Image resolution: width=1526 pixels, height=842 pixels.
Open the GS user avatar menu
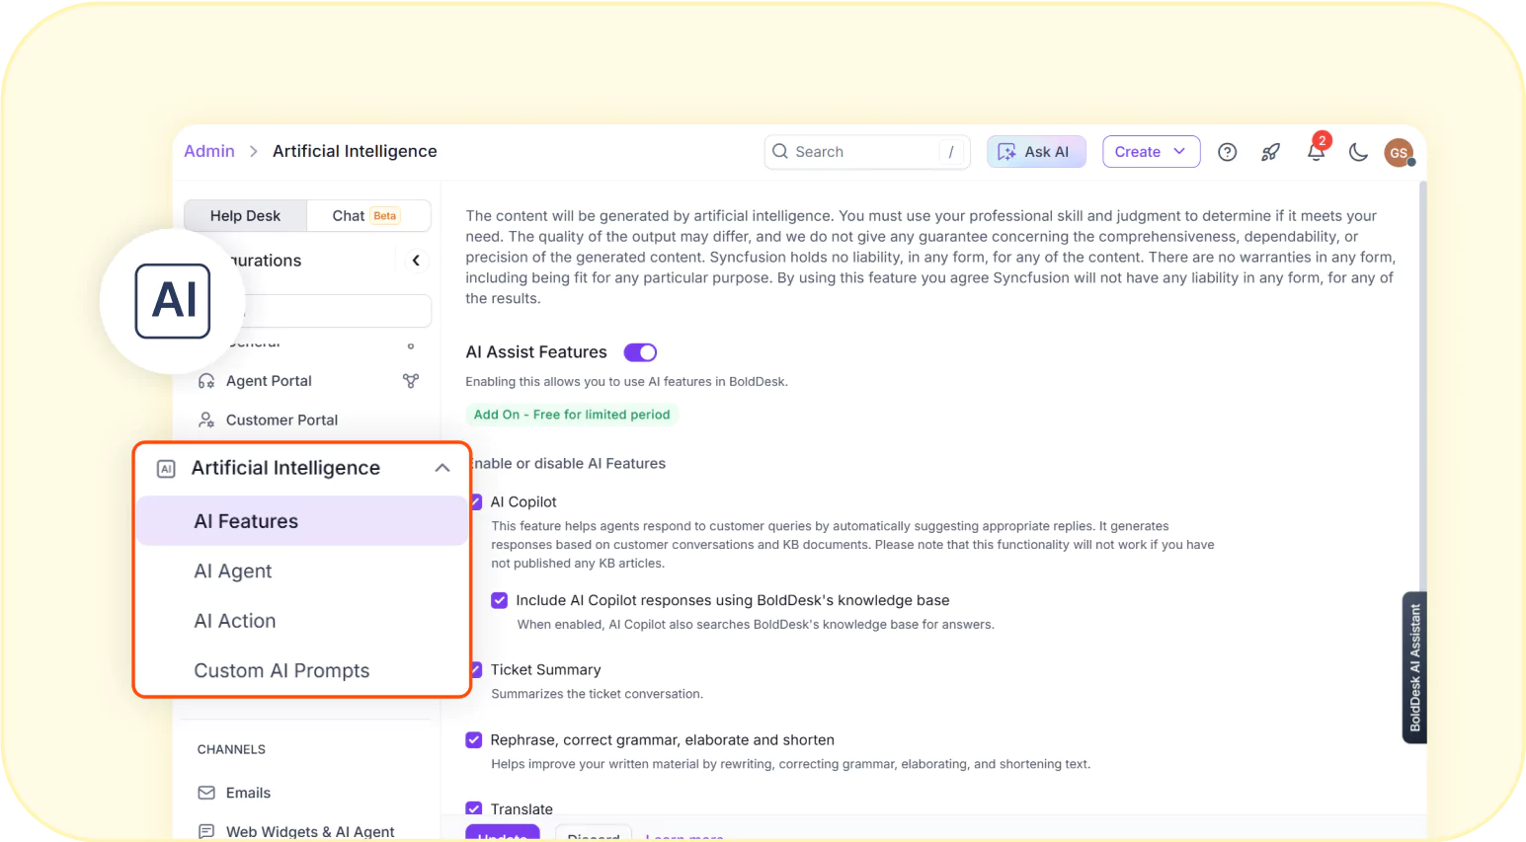[1399, 152]
